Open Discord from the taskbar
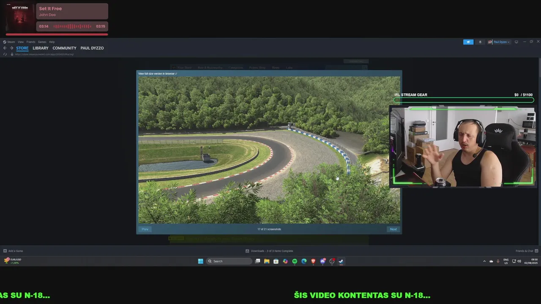 tap(322, 261)
